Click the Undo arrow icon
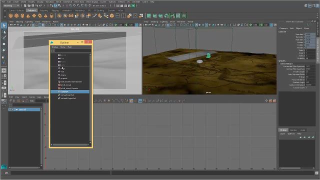 pyautogui.click(x=36, y=5)
